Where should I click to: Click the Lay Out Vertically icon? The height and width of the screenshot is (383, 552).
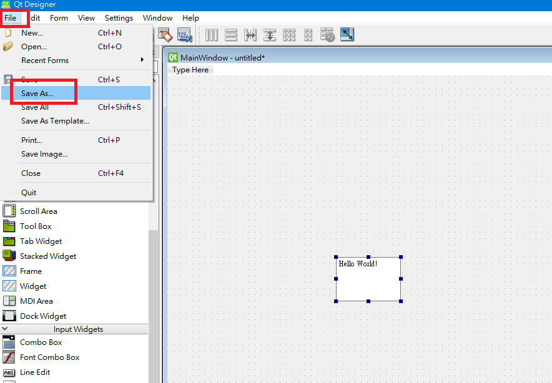click(x=231, y=35)
